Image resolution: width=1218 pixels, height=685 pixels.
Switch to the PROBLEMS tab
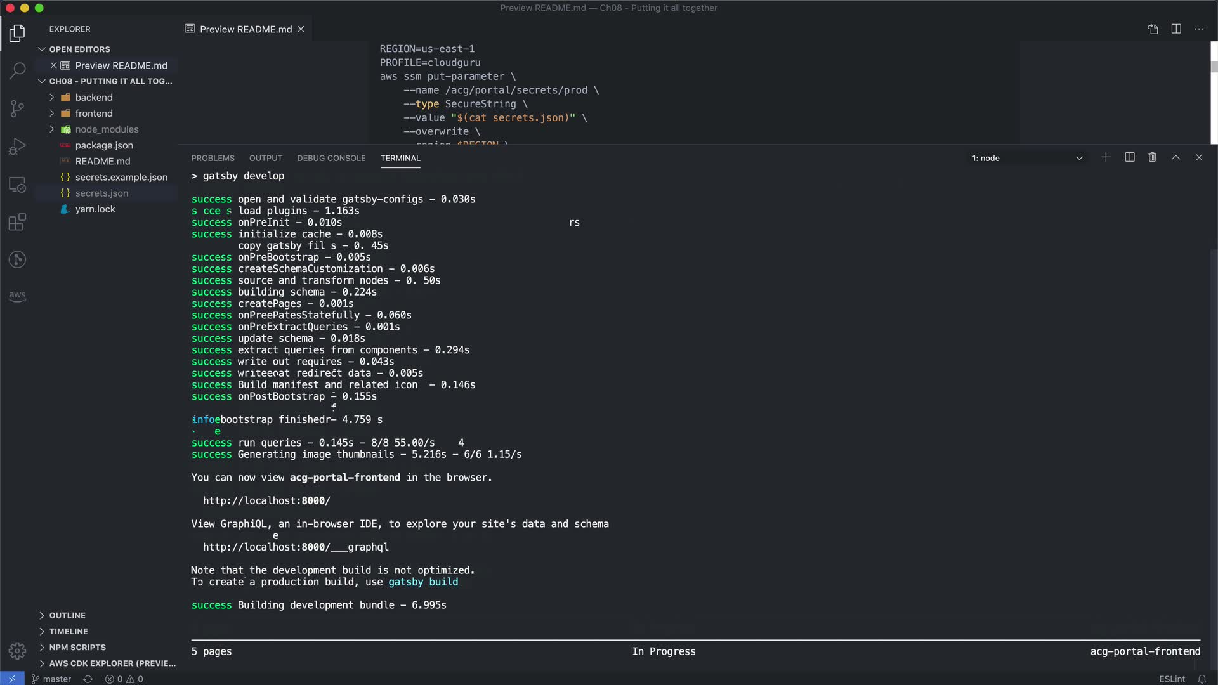[x=213, y=158]
